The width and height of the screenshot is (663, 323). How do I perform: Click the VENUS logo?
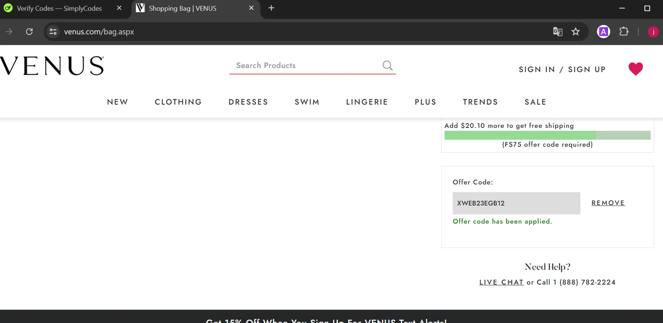(52, 66)
